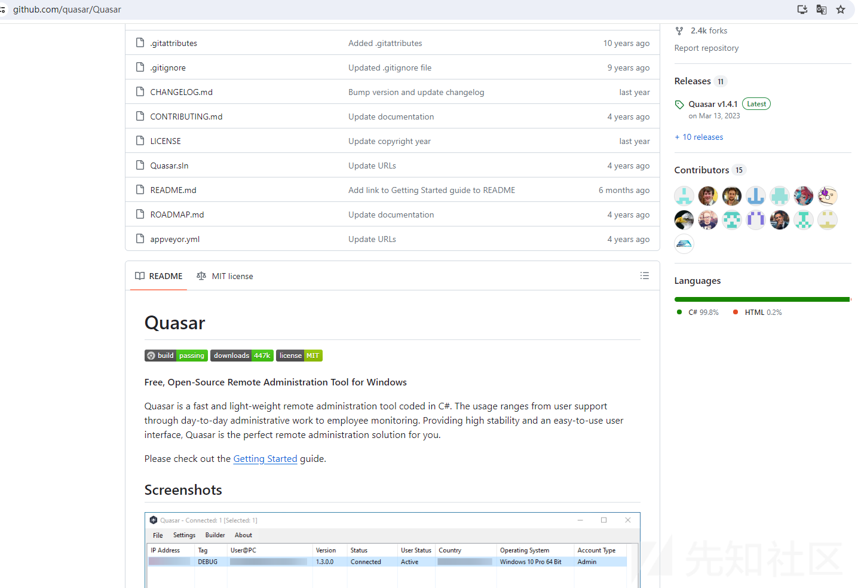This screenshot has height=588, width=858.
Task: Click the file icon next to README.md
Action: click(140, 189)
